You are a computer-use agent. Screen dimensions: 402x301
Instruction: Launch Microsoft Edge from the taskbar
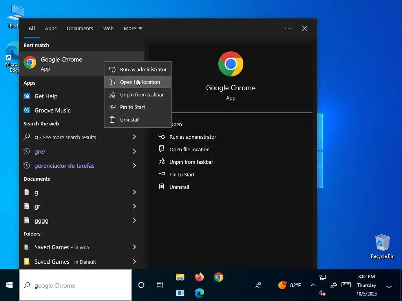199,293
